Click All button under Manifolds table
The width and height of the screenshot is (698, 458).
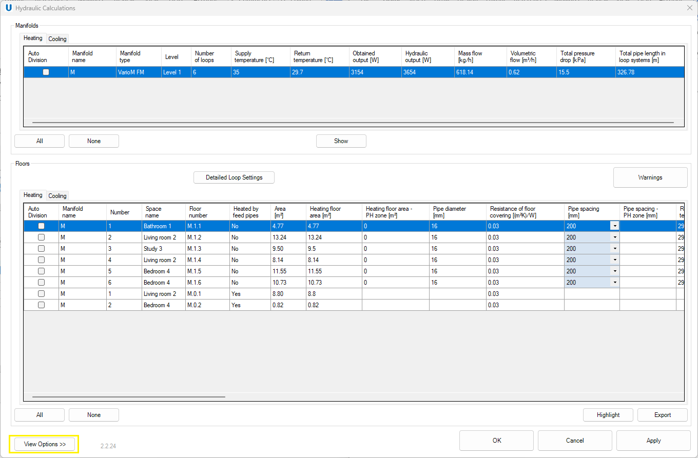pos(40,141)
